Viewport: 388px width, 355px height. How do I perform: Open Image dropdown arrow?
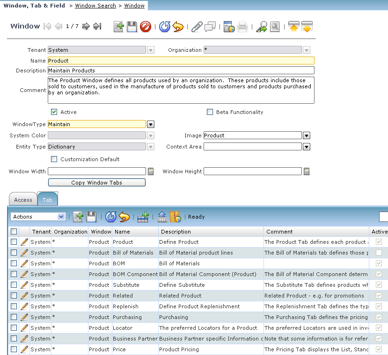307,135
